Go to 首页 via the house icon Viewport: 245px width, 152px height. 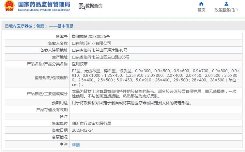[x=201, y=4]
